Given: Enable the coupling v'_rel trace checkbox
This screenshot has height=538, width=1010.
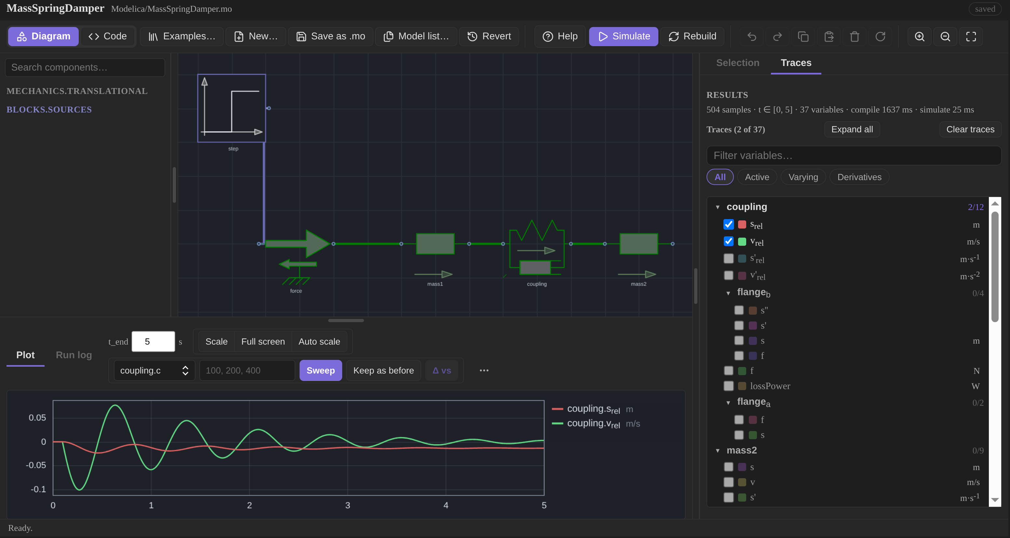Looking at the screenshot, I should tap(728, 275).
